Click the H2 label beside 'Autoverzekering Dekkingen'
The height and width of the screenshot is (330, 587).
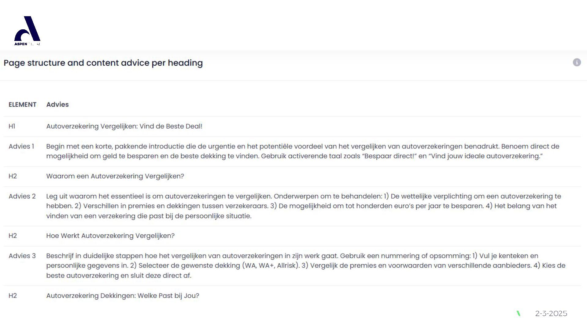(x=13, y=296)
